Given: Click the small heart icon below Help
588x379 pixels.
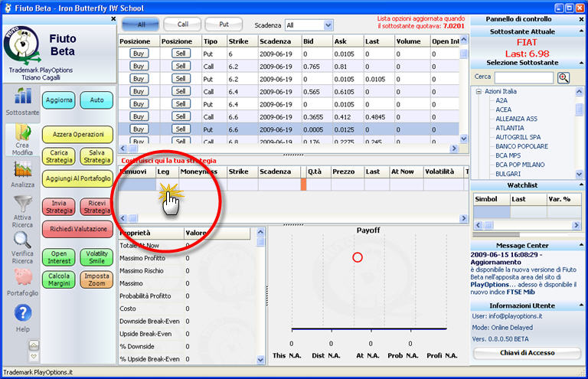Looking at the screenshot, I should (x=34, y=357).
